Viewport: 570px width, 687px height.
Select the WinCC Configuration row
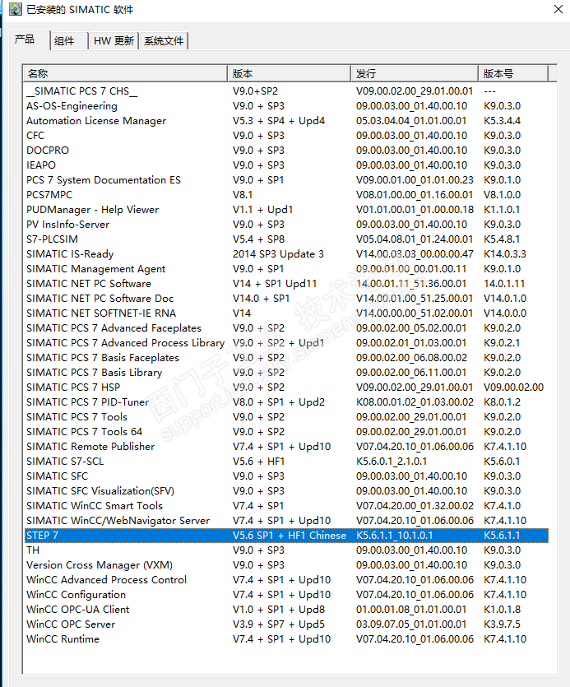286,595
